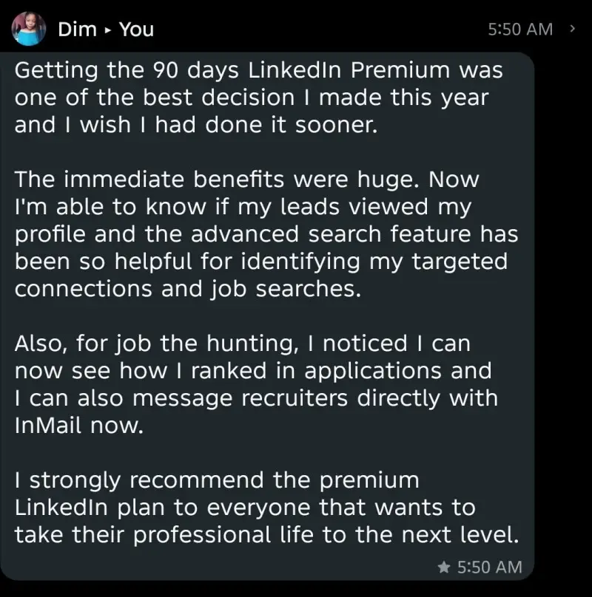Click the phrase "connections and job searches"
Image resolution: width=592 pixels, height=597 pixels.
tap(188, 289)
